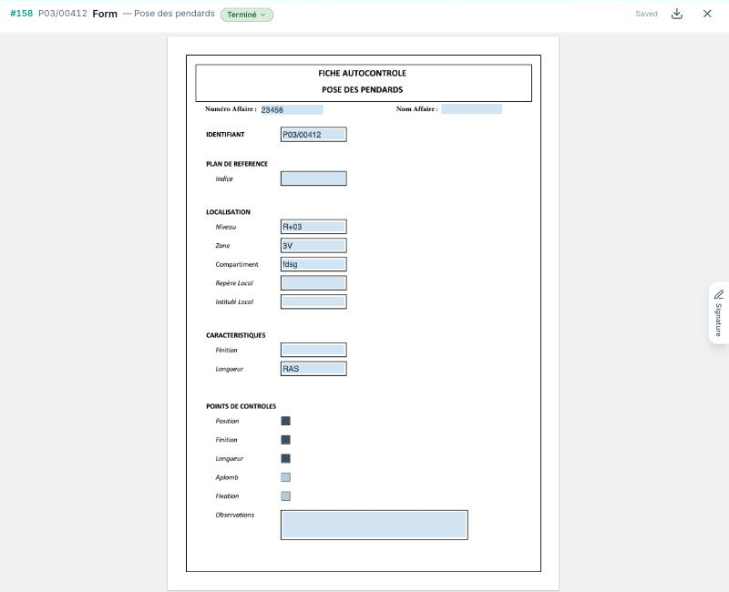Click the Longueur field containing RAS
The image size is (729, 592).
click(313, 369)
